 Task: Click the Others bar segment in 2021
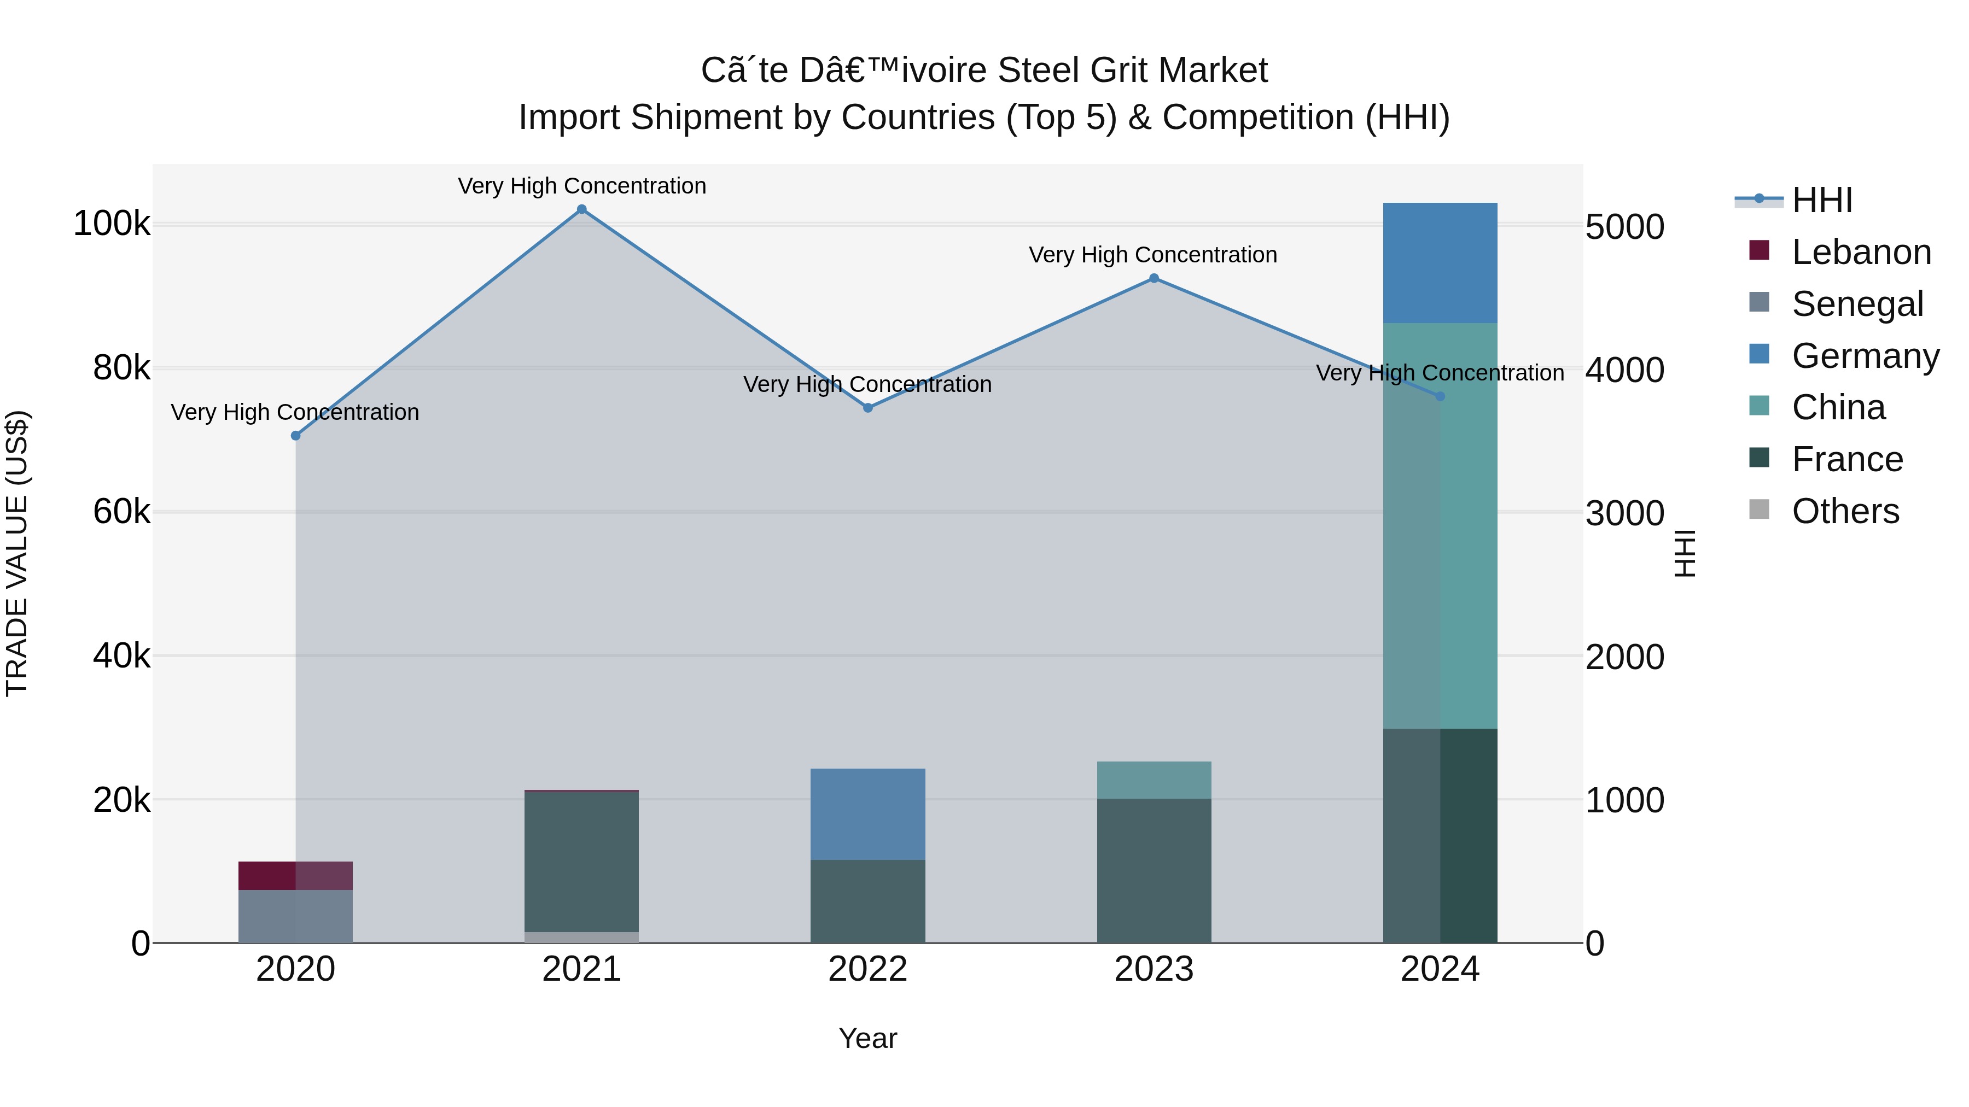pos(582,938)
